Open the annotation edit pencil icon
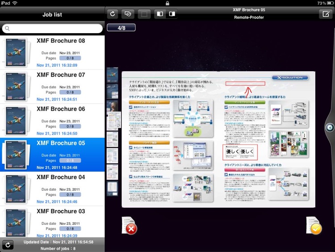The height and width of the screenshot is (252, 335). click(326, 14)
